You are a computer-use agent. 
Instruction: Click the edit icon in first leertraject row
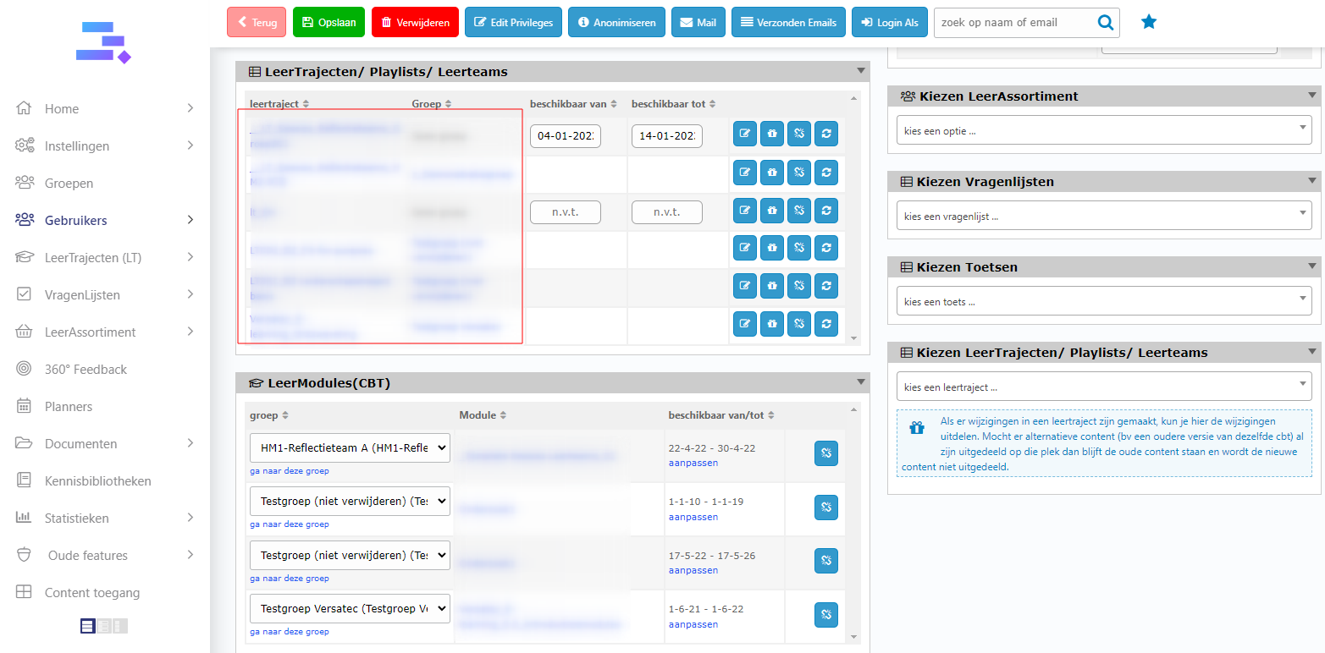(744, 134)
